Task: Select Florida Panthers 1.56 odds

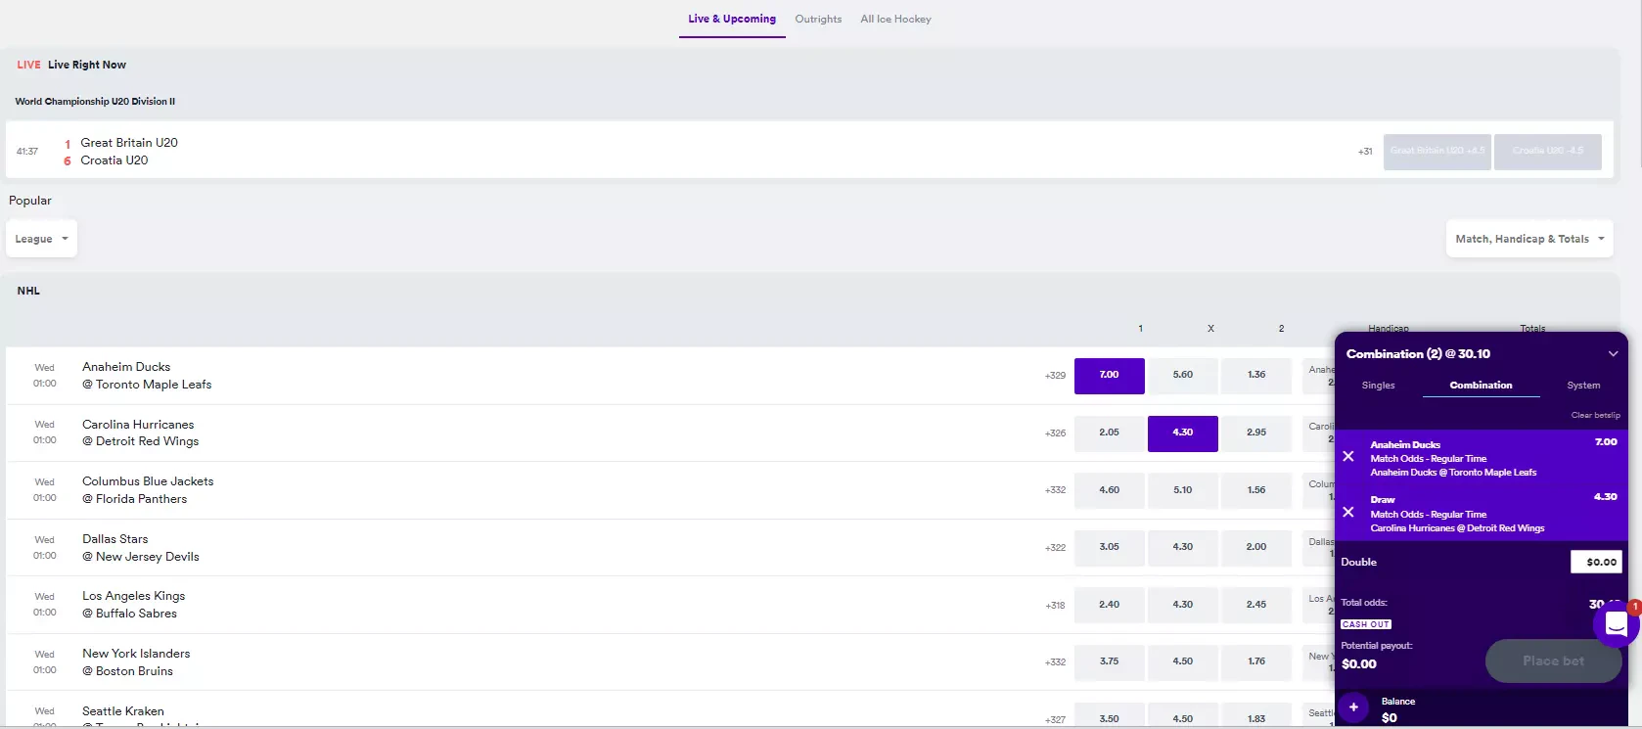Action: click(x=1256, y=491)
